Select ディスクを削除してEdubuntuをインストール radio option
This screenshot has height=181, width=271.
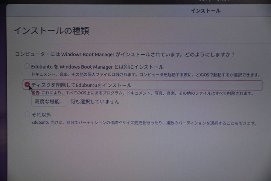[x=27, y=84]
